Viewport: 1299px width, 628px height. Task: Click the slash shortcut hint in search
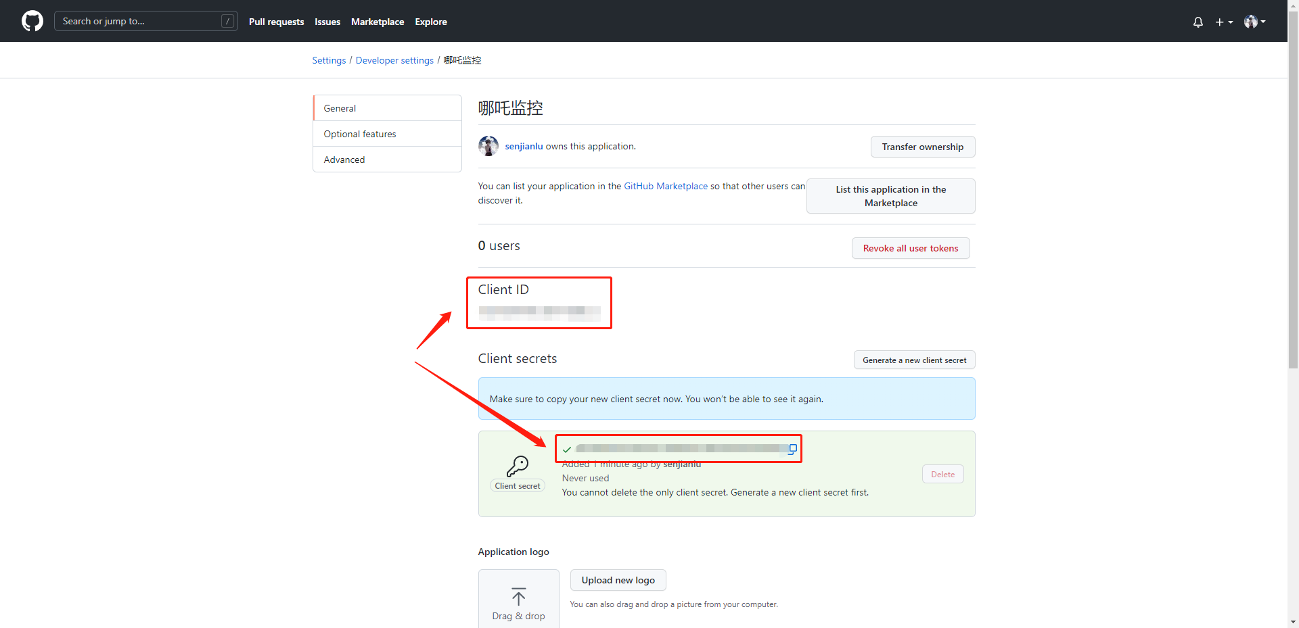point(228,21)
